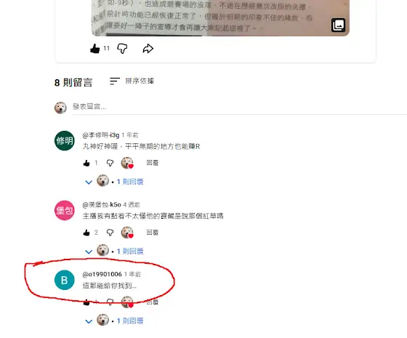Click the 發表留言 comment input field
This screenshot has height=338, width=407.
tap(239, 107)
